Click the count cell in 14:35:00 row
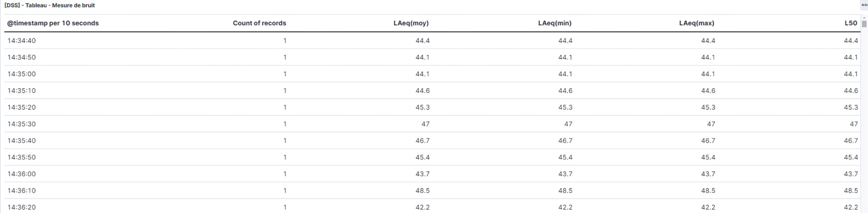 285,74
